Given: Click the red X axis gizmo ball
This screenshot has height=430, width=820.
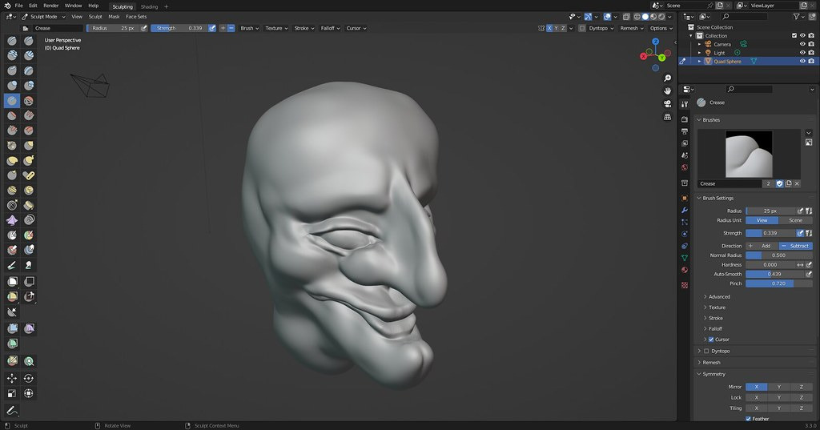Looking at the screenshot, I should tap(644, 56).
